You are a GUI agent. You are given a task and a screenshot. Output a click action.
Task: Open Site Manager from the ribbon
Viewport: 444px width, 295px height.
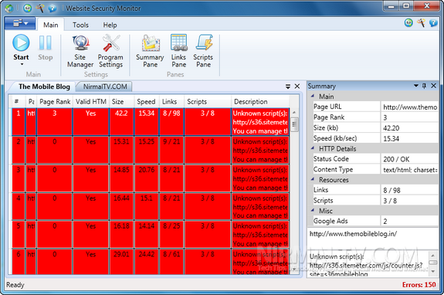pos(80,51)
